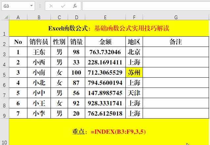The height and width of the screenshot is (145, 210).
Task: Click the sales cell with value 100
Action: (76, 73)
